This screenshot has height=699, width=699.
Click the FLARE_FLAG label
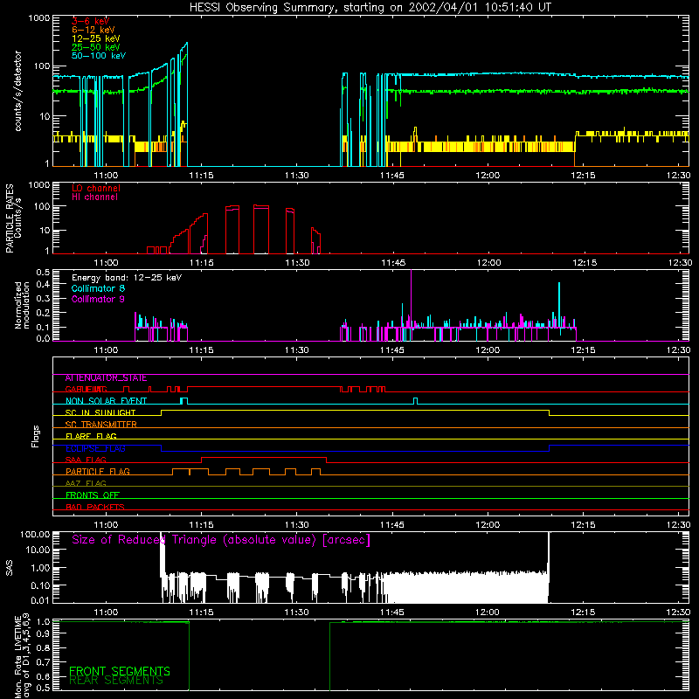91,436
